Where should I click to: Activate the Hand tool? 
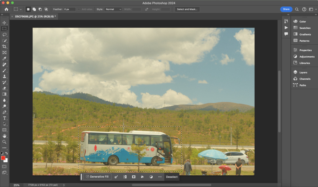point(4,136)
